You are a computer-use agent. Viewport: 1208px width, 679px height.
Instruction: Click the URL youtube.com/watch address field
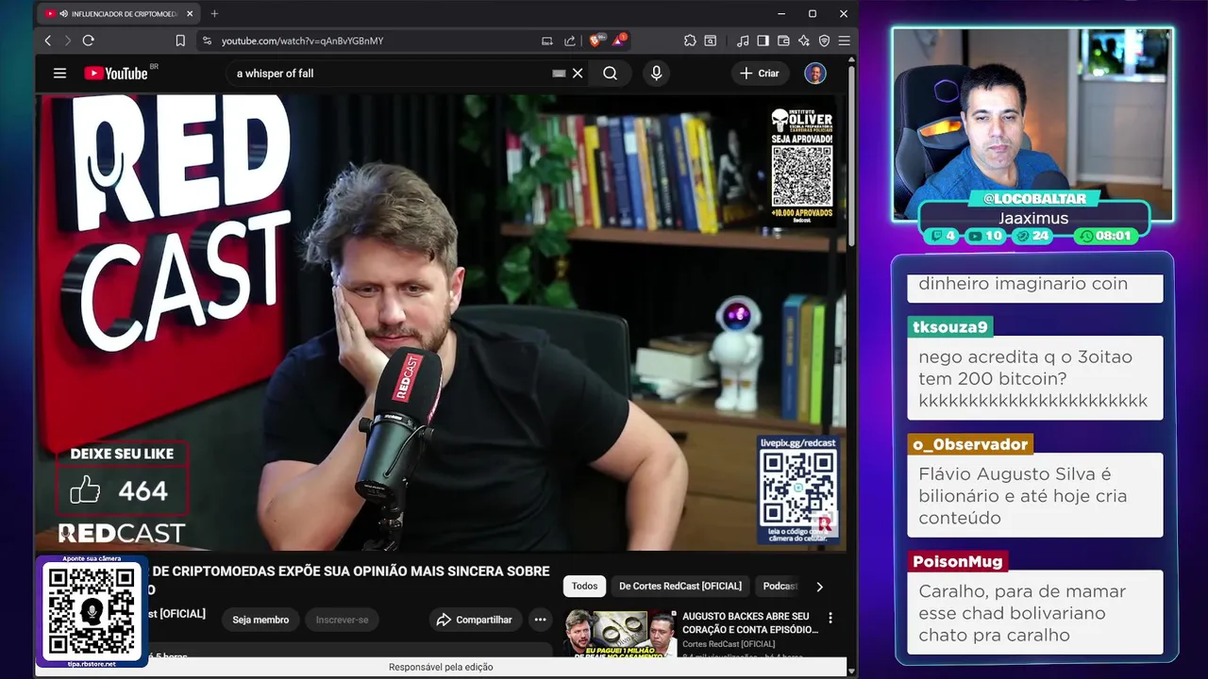302,41
